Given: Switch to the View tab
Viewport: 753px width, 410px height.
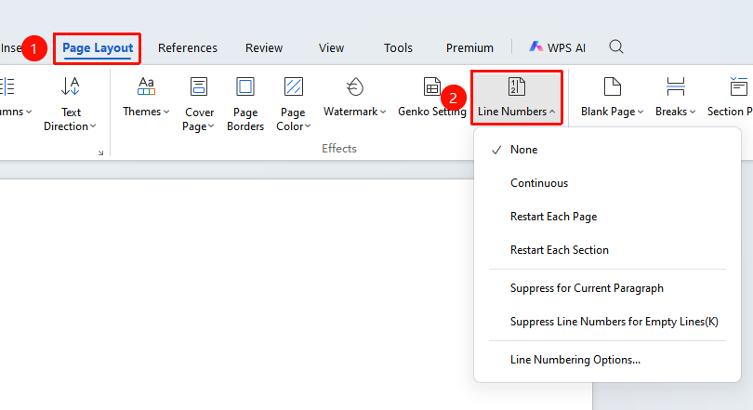Looking at the screenshot, I should (331, 48).
